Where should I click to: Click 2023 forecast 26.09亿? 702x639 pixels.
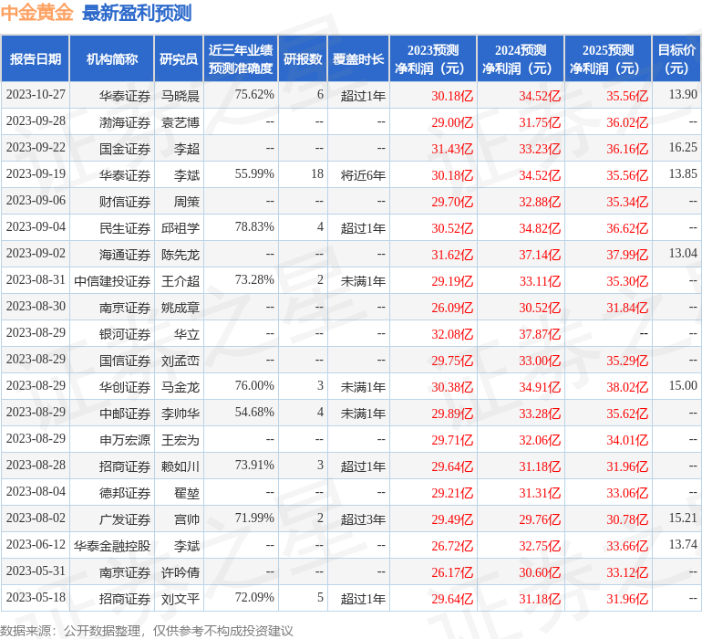point(452,308)
